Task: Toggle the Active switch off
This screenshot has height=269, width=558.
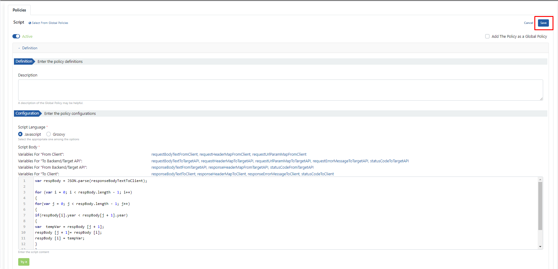Action: point(16,36)
